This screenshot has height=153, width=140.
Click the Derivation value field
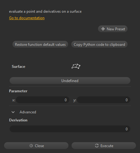tap(70, 129)
